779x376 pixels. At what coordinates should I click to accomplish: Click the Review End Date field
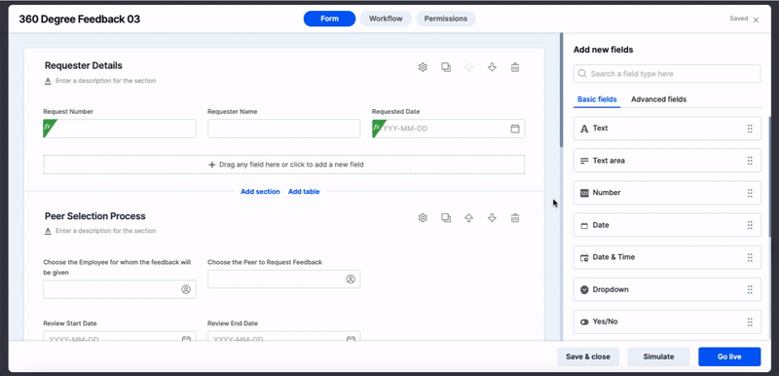tap(283, 336)
